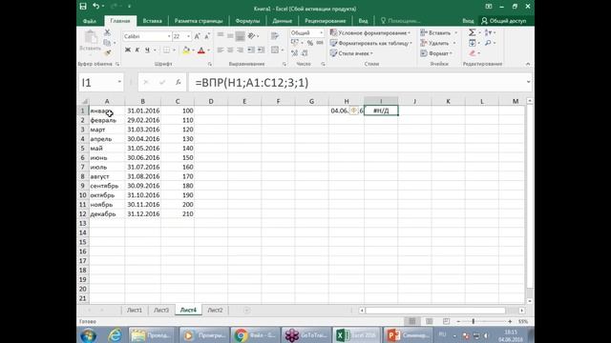Click the Orientation (angled text) icon

coord(252,36)
